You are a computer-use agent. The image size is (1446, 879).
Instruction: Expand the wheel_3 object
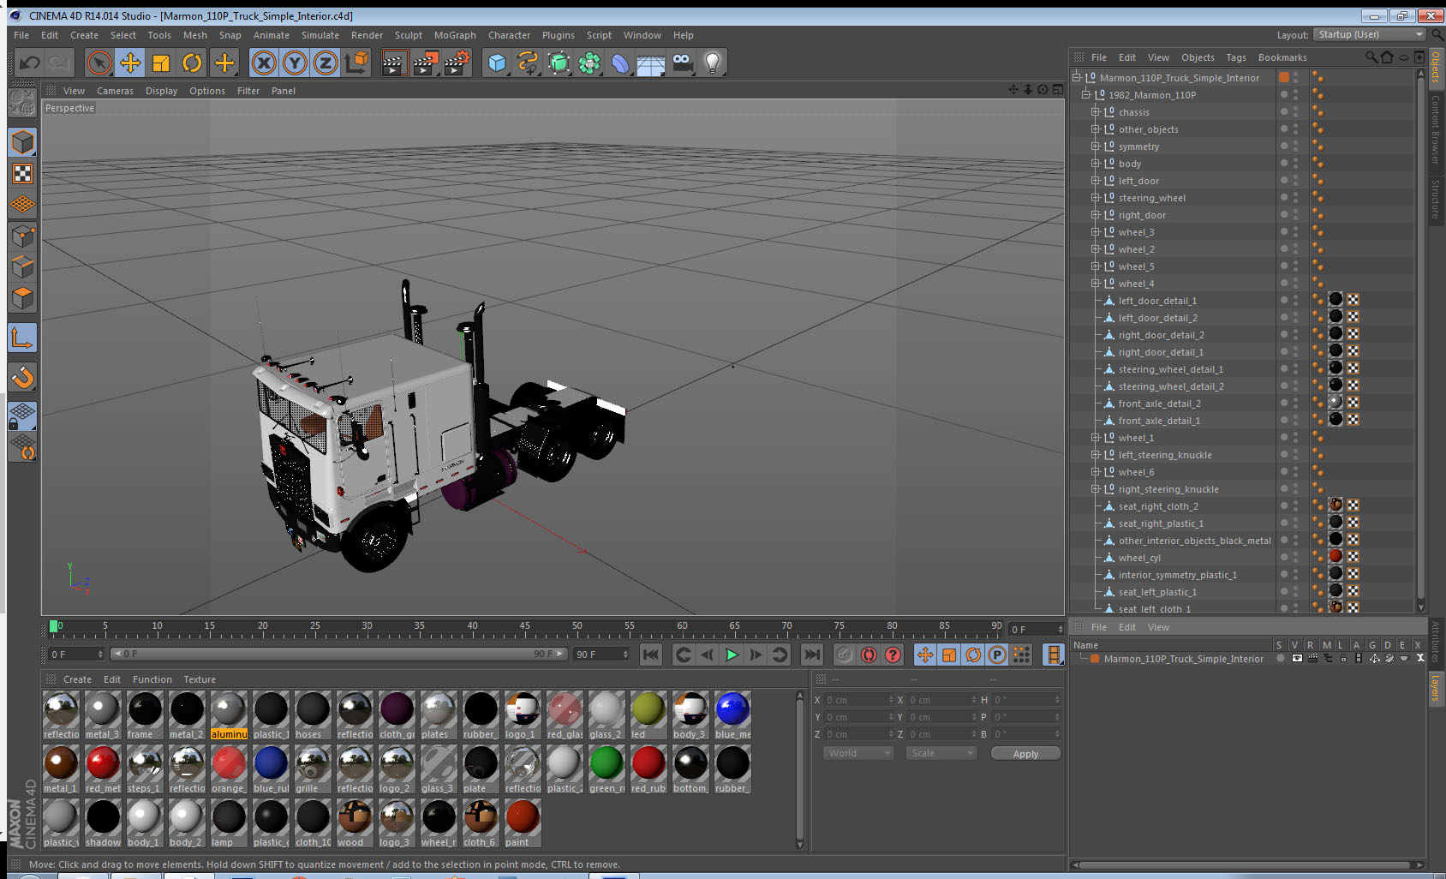[x=1095, y=232]
